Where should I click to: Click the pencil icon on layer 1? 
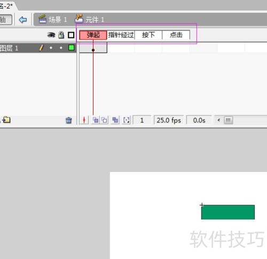(41, 48)
